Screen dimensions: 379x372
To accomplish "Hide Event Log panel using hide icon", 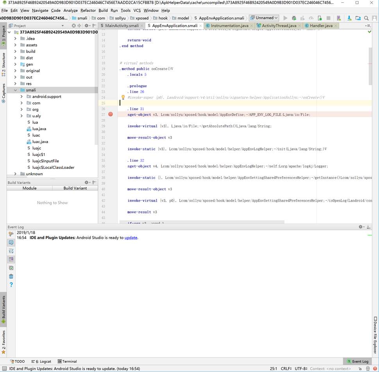I will tap(368, 227).
